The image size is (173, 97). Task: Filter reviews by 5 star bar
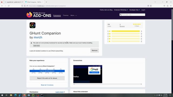[125, 31]
